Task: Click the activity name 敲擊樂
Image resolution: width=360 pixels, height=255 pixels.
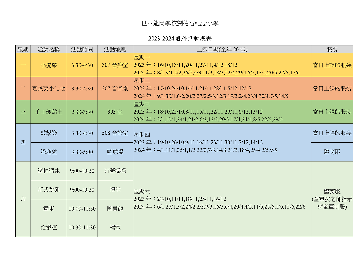Action: 49,133
